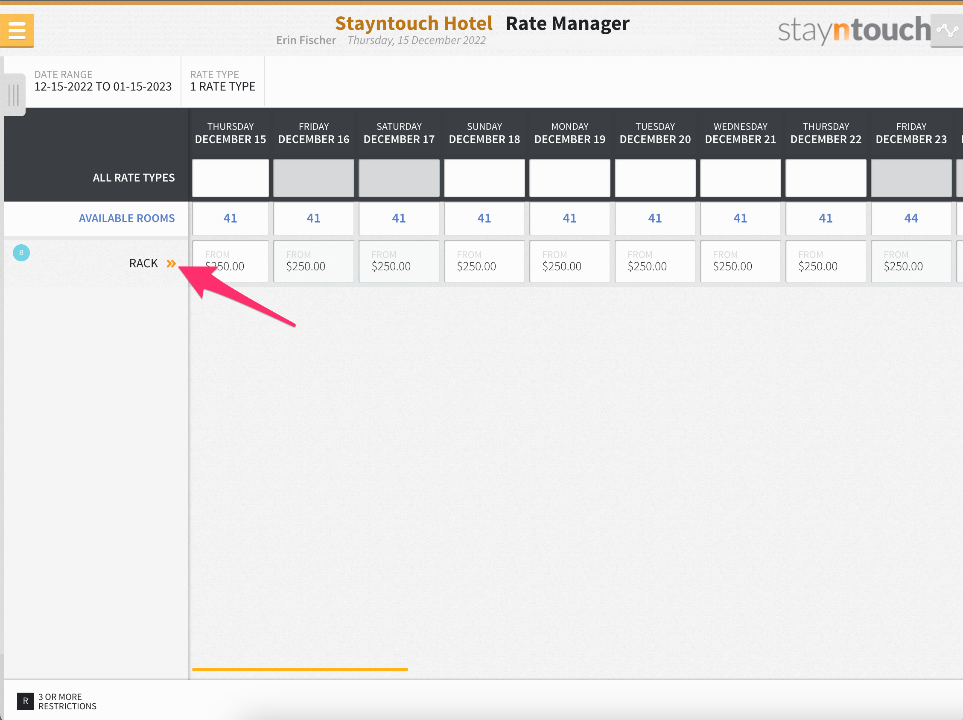Click the Available Rooms label
This screenshot has width=963, height=720.
tap(127, 218)
